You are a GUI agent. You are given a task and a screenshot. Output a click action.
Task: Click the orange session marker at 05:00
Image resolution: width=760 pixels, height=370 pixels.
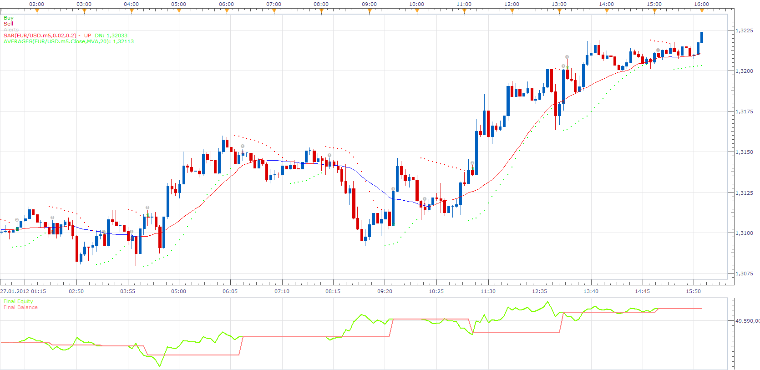[179, 11]
